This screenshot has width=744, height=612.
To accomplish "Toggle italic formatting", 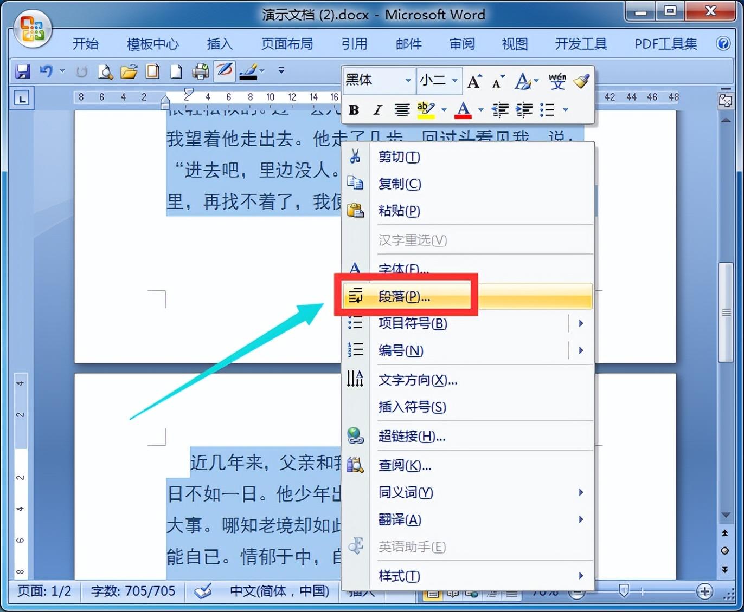I will (377, 109).
